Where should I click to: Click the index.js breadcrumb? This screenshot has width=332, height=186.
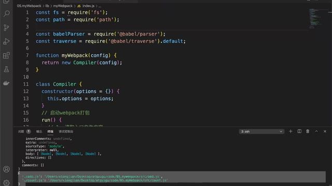coord(88,6)
